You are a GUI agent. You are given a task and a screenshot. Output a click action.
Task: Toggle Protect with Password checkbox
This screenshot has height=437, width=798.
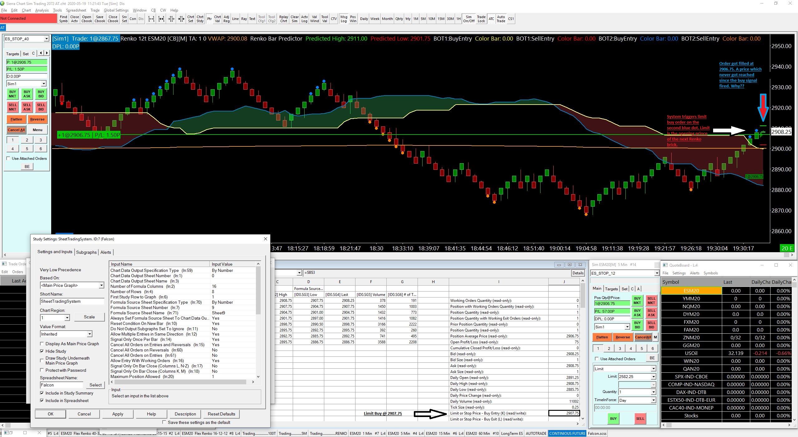(x=42, y=370)
